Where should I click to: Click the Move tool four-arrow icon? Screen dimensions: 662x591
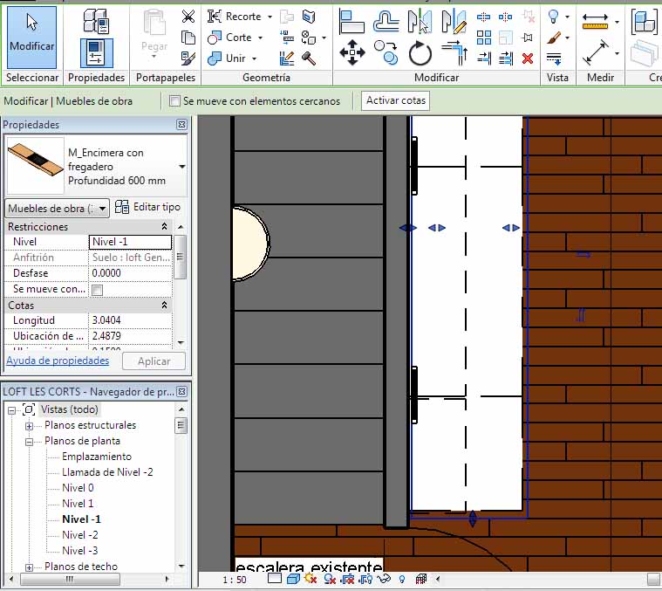point(351,53)
